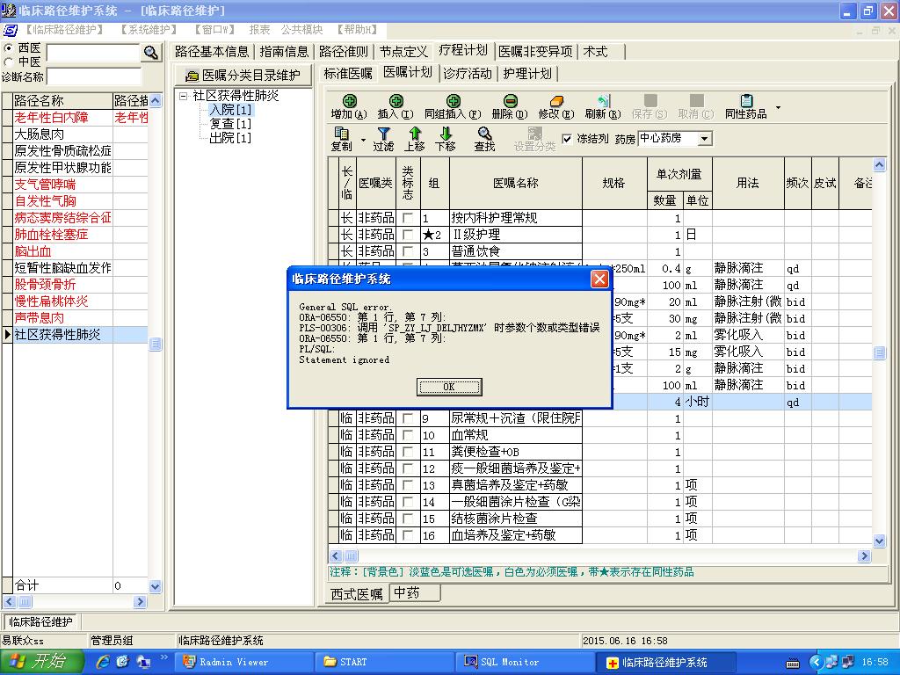Click the 下移 move down icon

click(446, 134)
